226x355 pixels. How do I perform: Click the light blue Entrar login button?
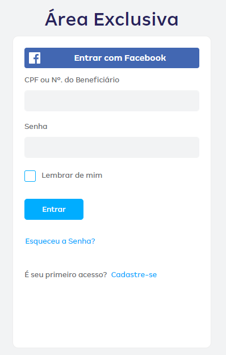click(54, 209)
